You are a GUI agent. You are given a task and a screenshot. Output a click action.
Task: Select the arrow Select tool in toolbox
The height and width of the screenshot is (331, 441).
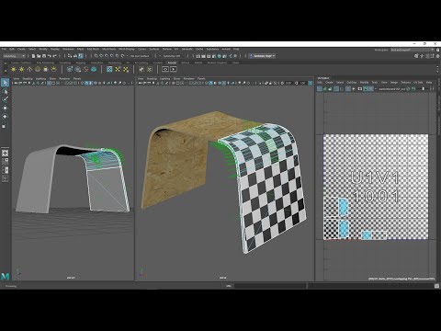coord(5,83)
